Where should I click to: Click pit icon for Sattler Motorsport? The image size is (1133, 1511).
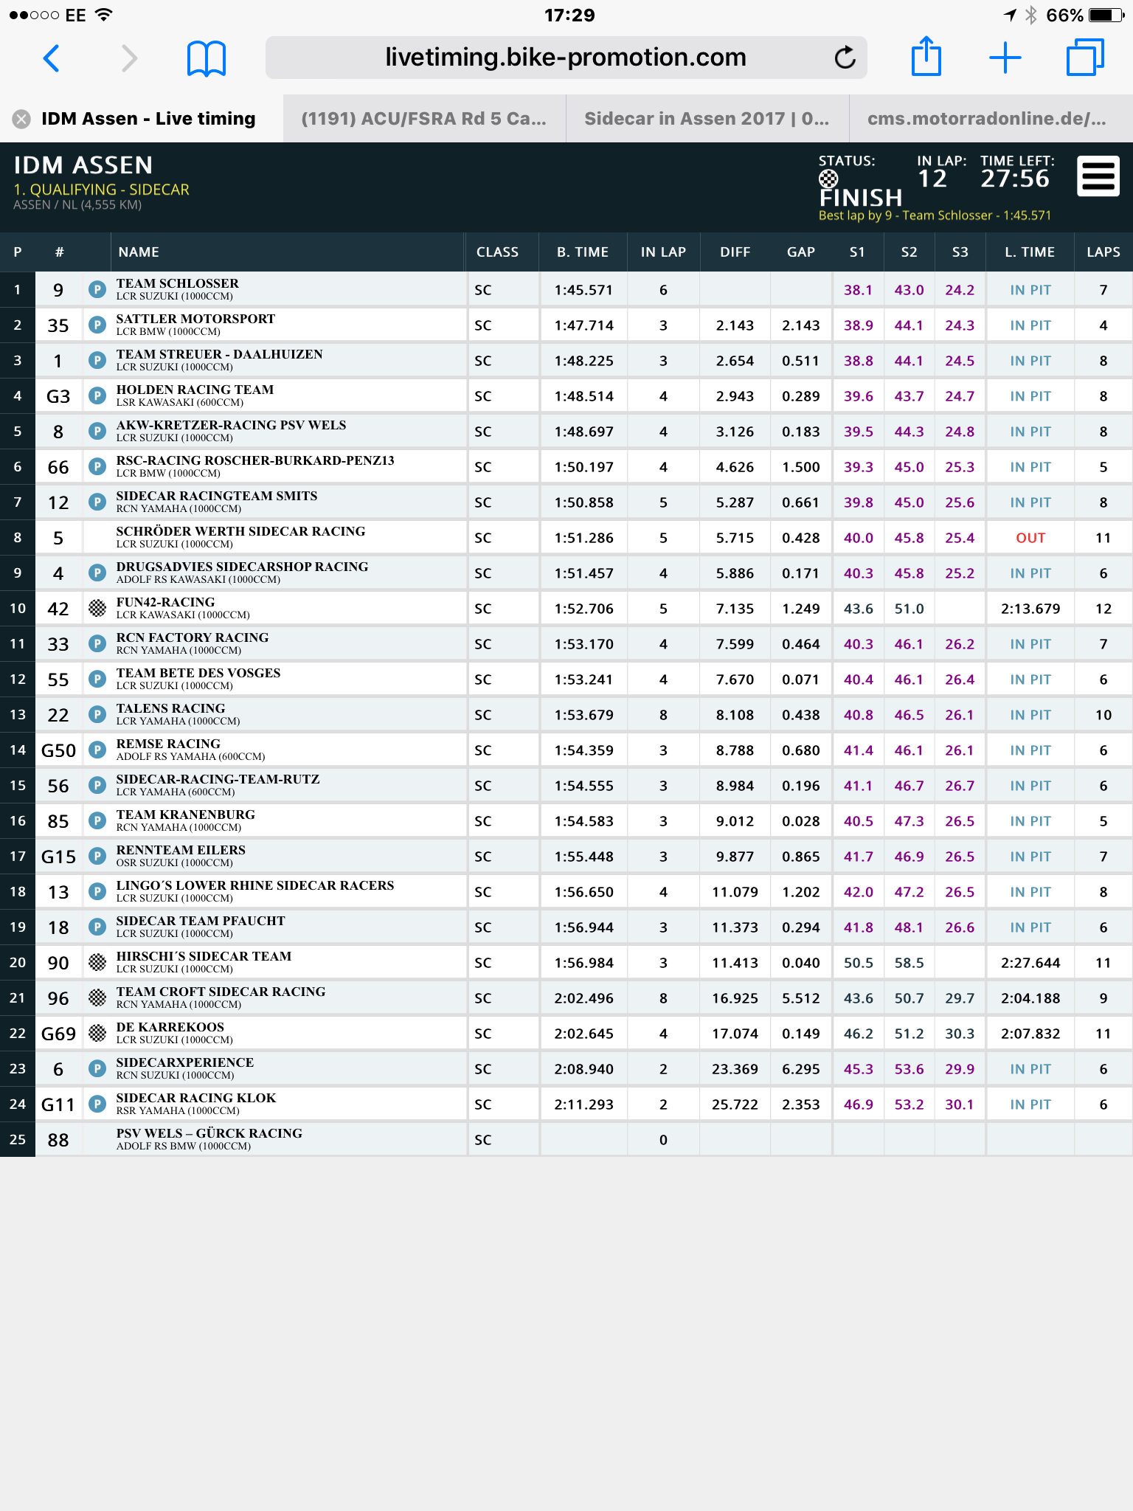click(97, 325)
